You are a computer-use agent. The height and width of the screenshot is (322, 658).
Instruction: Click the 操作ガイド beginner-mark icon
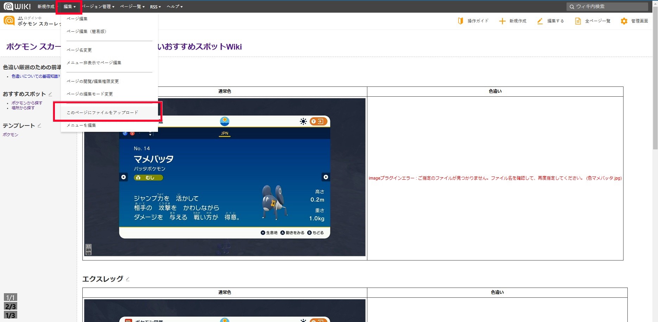460,21
